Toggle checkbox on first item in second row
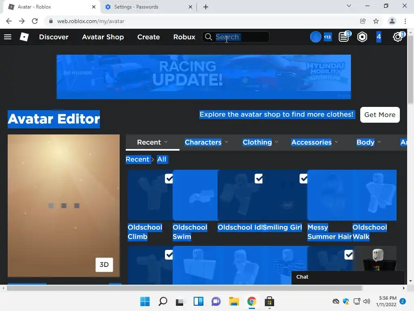The width and height of the screenshot is (414, 311). click(x=169, y=255)
